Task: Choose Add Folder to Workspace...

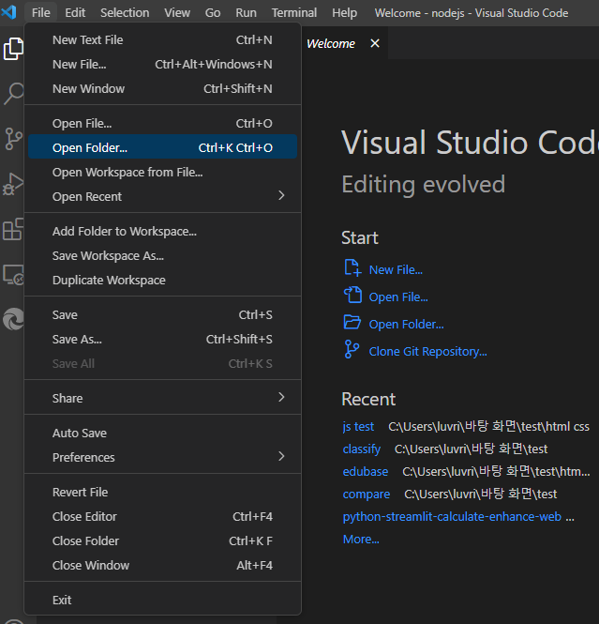Action: click(x=162, y=231)
